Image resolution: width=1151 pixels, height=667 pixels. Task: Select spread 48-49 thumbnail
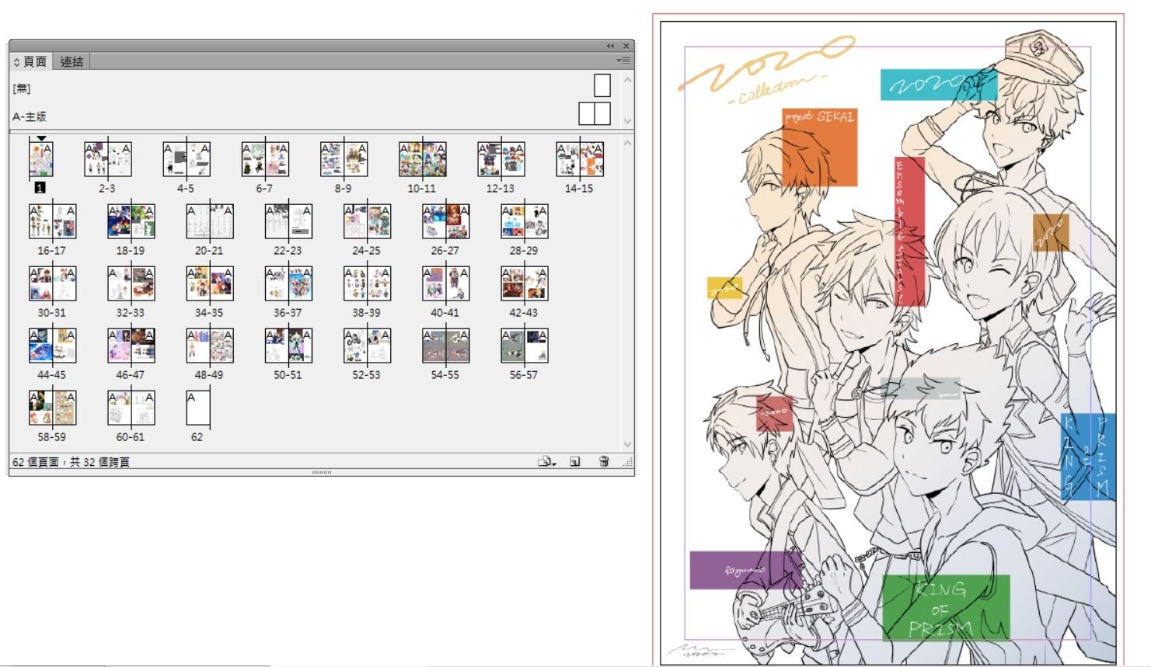click(210, 346)
